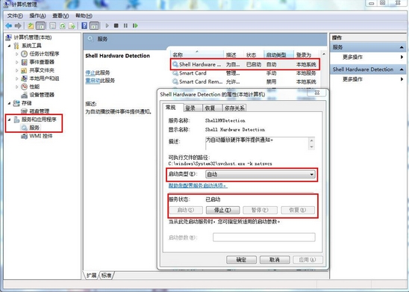
Task: Collapse the 系统工具 tree node
Action: (x=9, y=46)
